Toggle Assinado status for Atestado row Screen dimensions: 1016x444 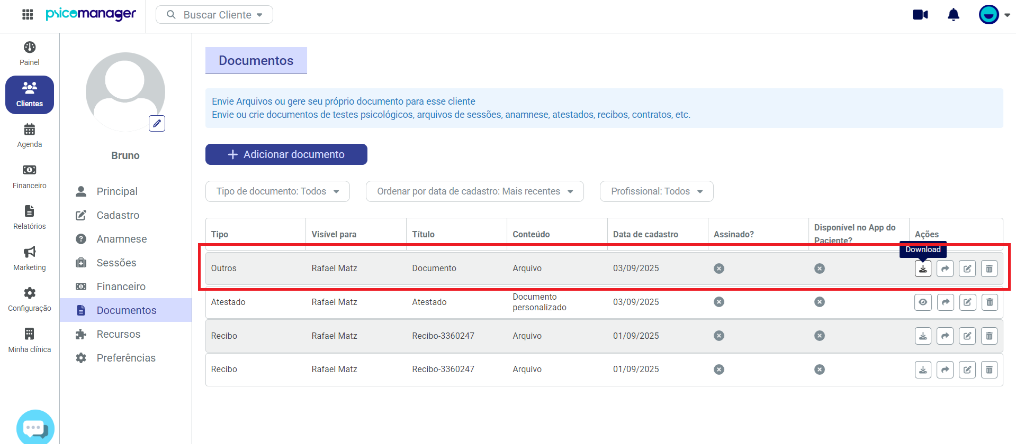[719, 302]
